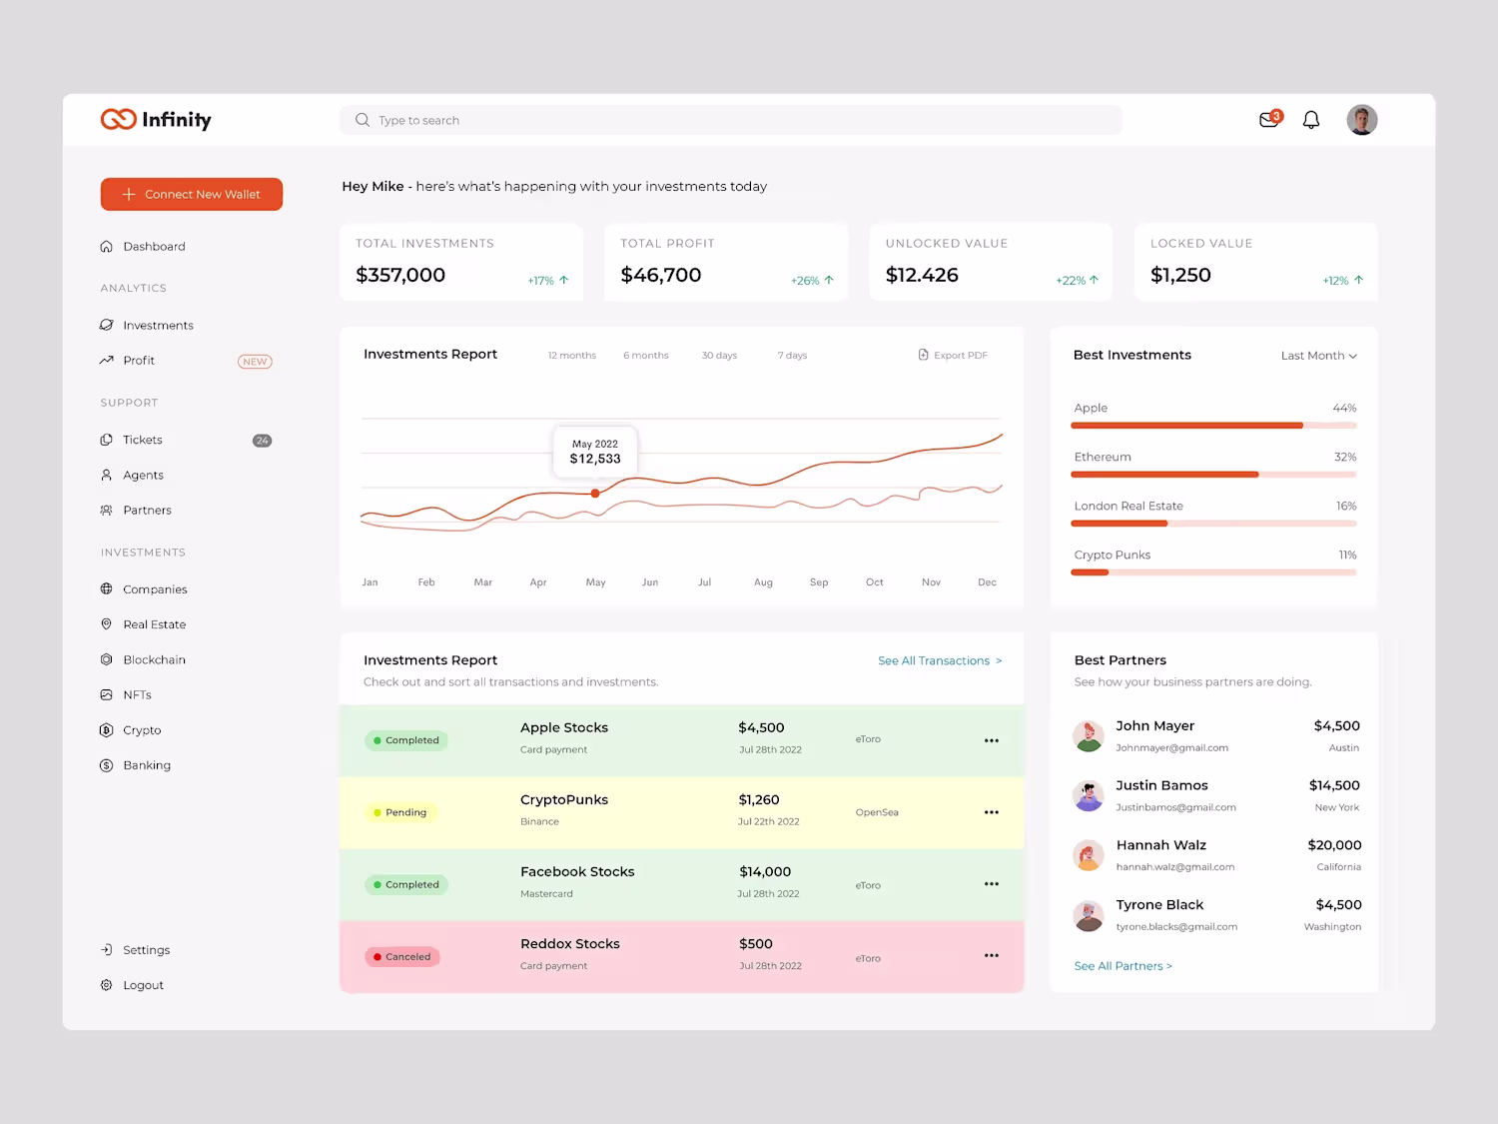The height and width of the screenshot is (1124, 1498).
Task: Click the NFTs sidebar icon
Action: coord(107,695)
